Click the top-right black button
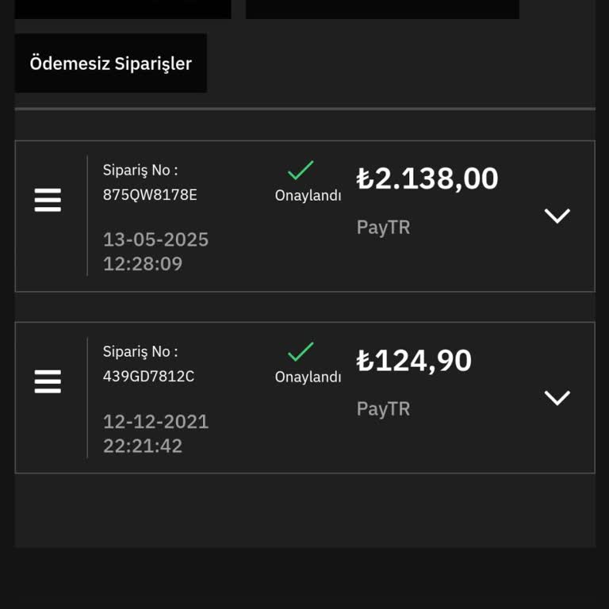This screenshot has width=609, height=609. 382,8
